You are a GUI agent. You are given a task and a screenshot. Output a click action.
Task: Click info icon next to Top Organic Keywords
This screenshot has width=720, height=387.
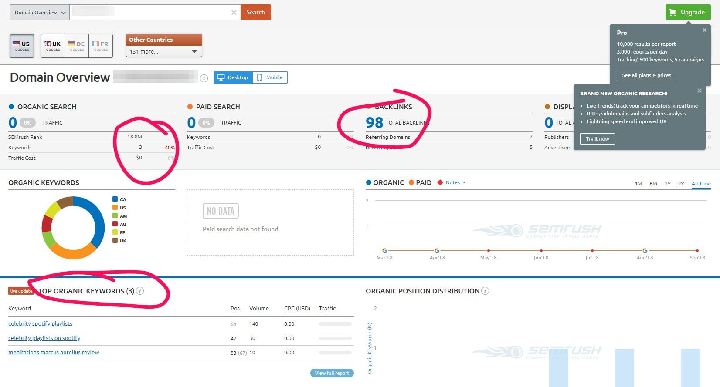pos(140,291)
